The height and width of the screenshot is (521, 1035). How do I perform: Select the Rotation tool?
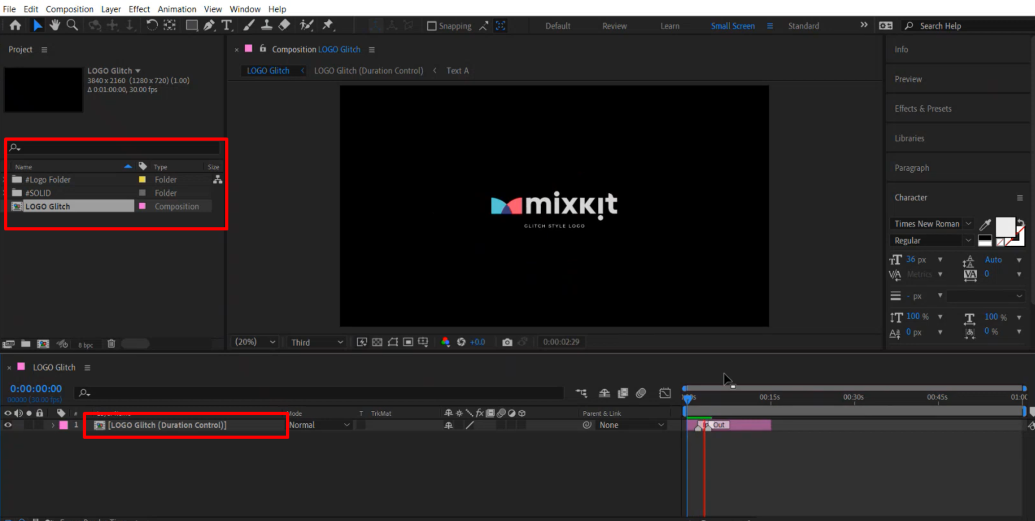tap(151, 25)
